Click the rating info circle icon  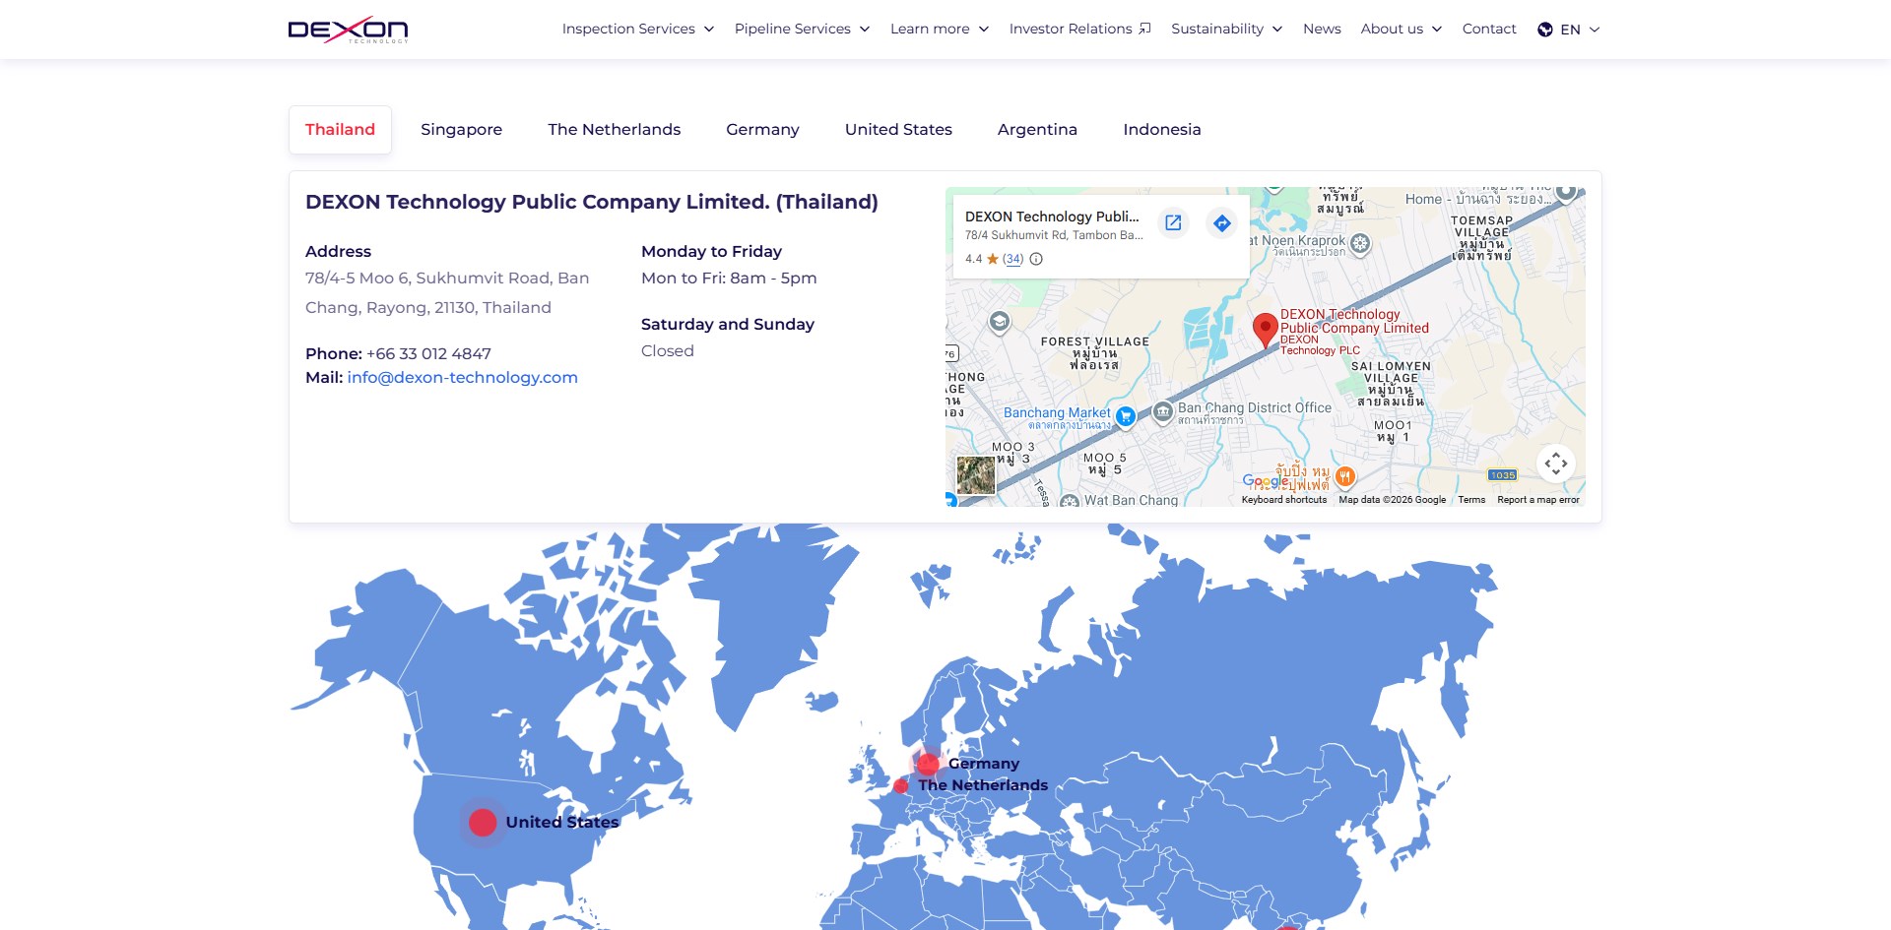pyautogui.click(x=1036, y=259)
